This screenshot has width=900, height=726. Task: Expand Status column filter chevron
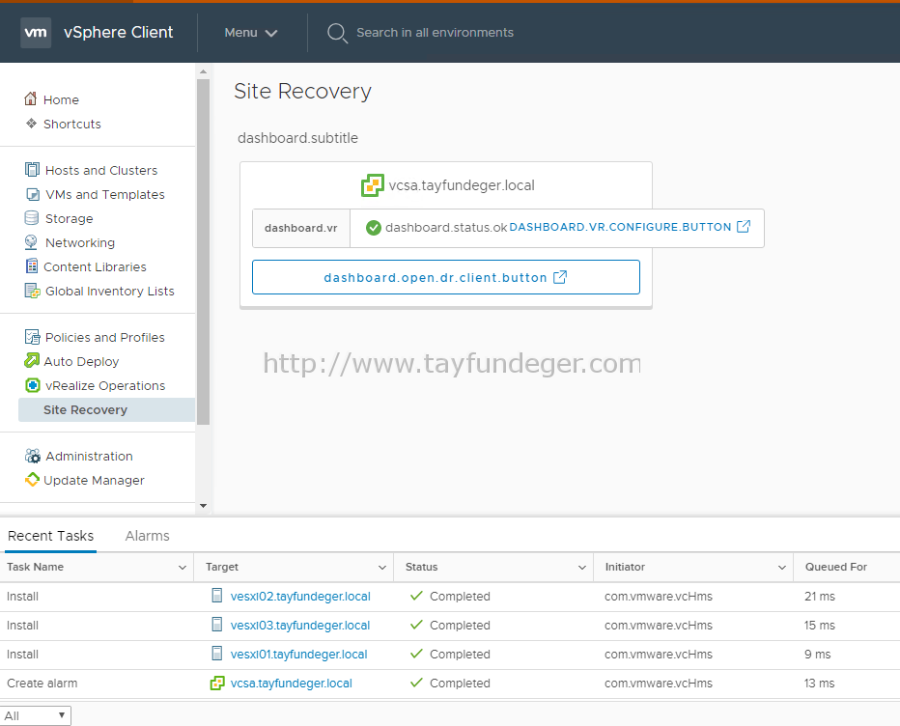pyautogui.click(x=581, y=567)
